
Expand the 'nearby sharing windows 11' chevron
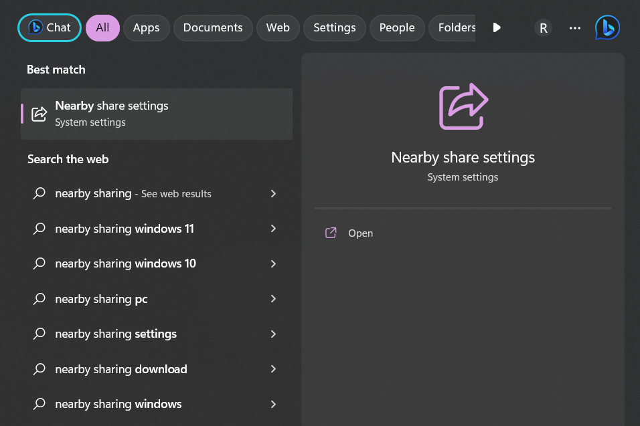(x=273, y=229)
